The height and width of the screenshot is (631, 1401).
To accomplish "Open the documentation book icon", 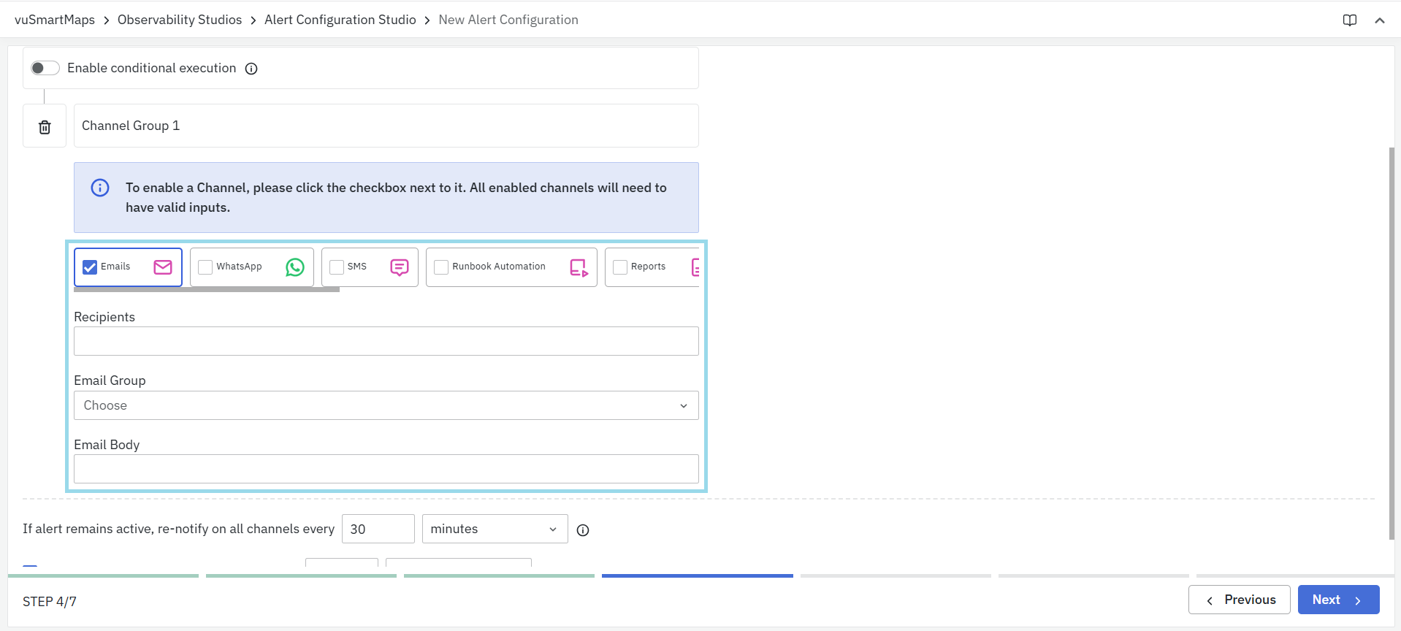I will [x=1349, y=20].
